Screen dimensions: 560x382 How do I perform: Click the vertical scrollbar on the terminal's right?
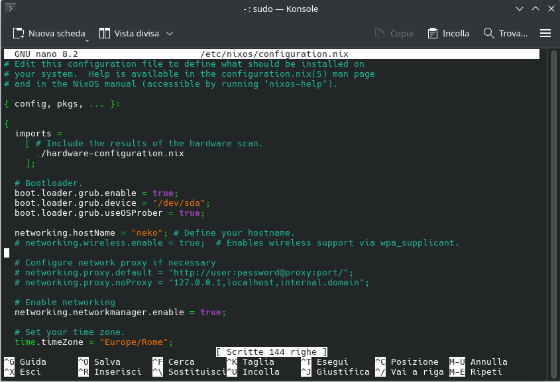(554, 199)
